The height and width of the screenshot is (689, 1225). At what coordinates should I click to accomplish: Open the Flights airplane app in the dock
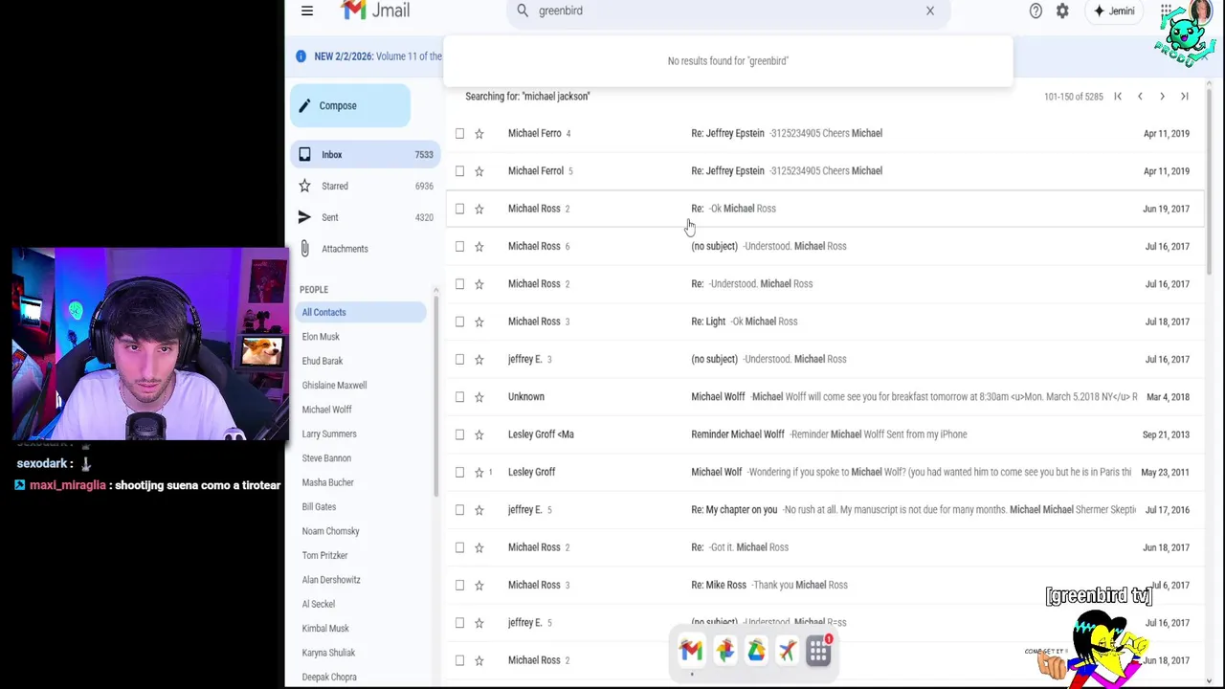(x=787, y=651)
